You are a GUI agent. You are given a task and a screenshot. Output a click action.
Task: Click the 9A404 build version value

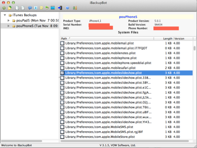point(159,25)
